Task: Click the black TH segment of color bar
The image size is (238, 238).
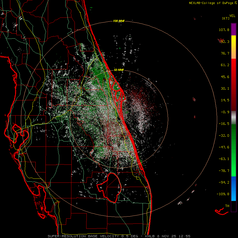Action: pos(234,206)
